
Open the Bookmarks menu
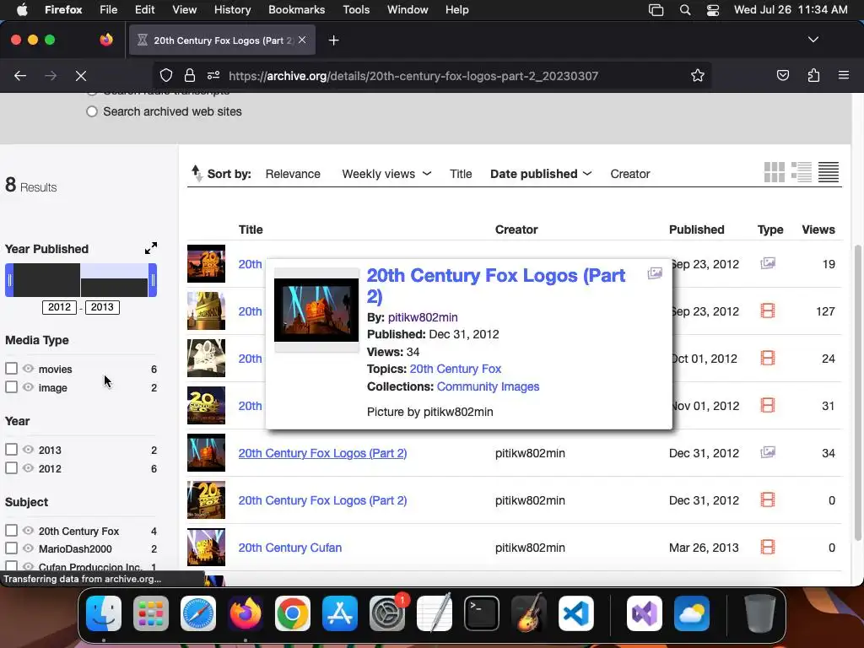pyautogui.click(x=296, y=10)
